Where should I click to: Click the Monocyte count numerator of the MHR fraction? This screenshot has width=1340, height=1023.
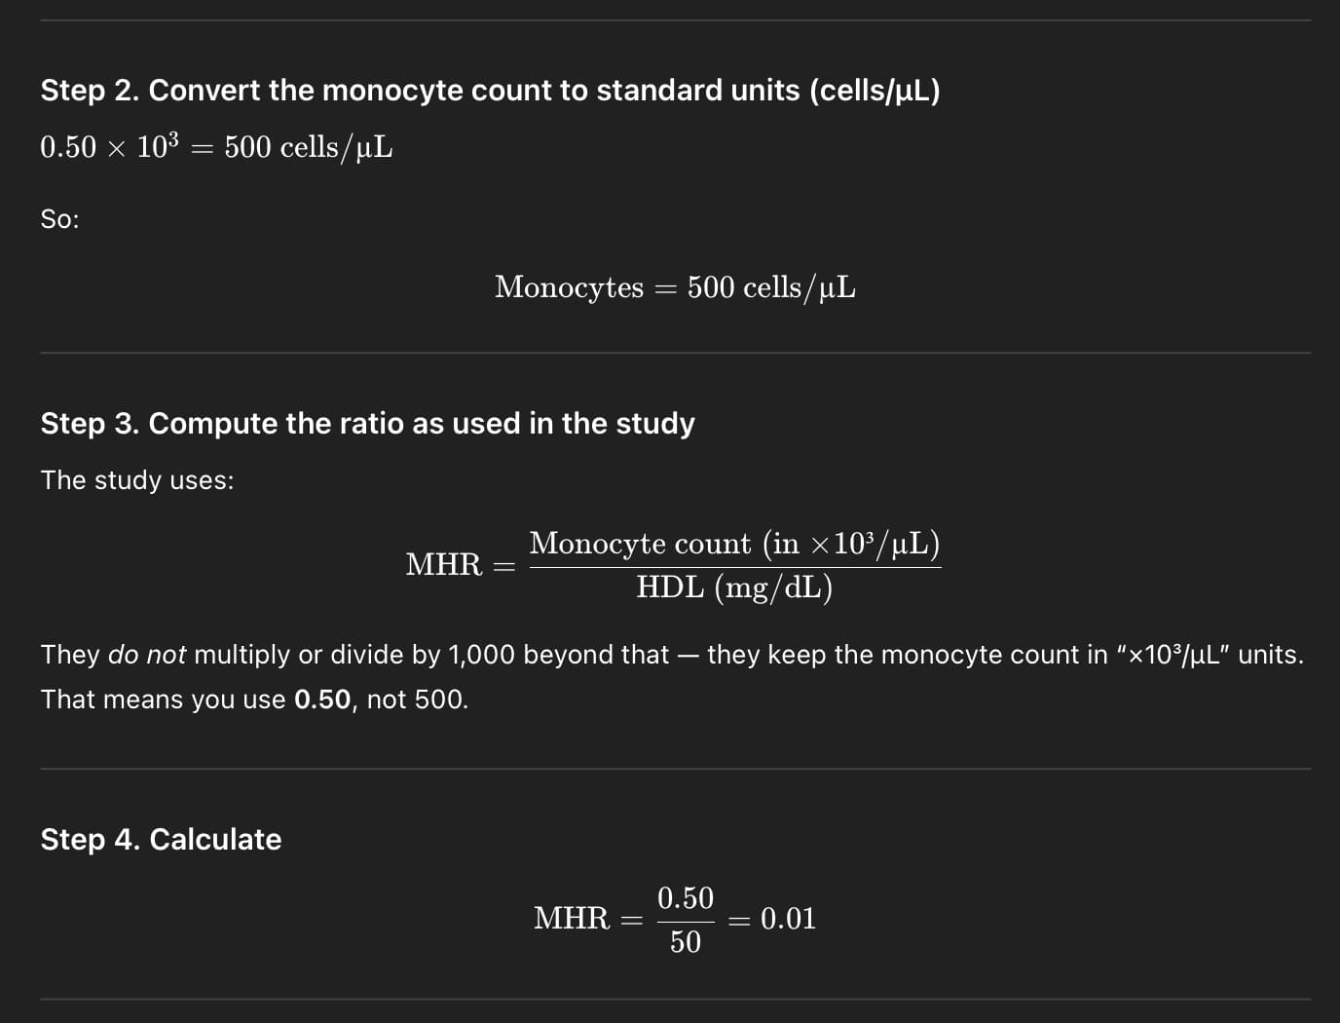[x=734, y=544]
